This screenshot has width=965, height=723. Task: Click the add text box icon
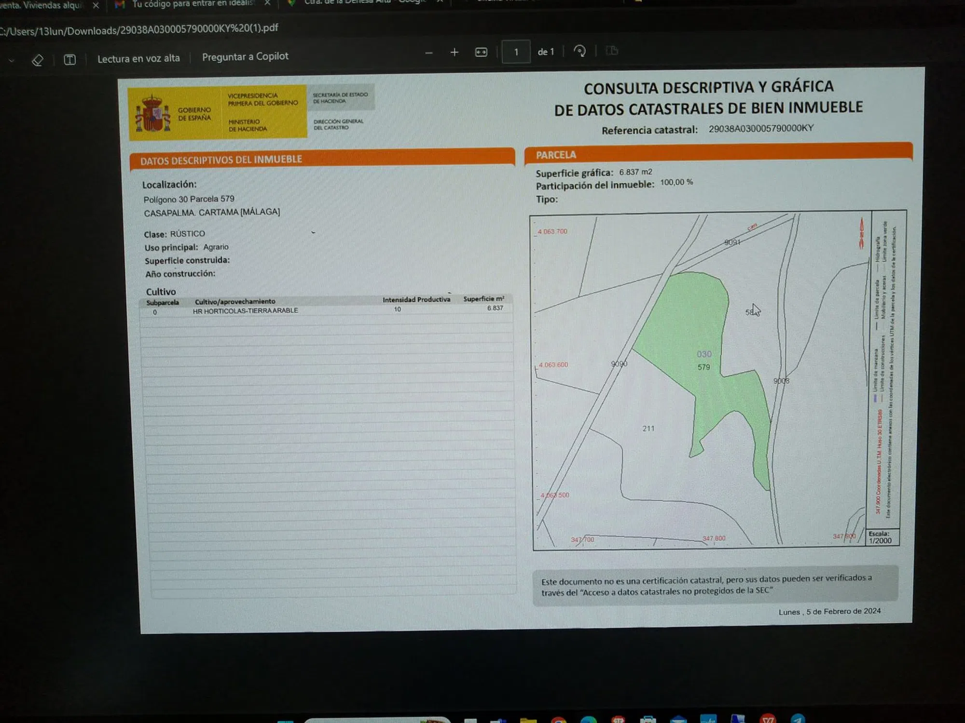coord(70,60)
